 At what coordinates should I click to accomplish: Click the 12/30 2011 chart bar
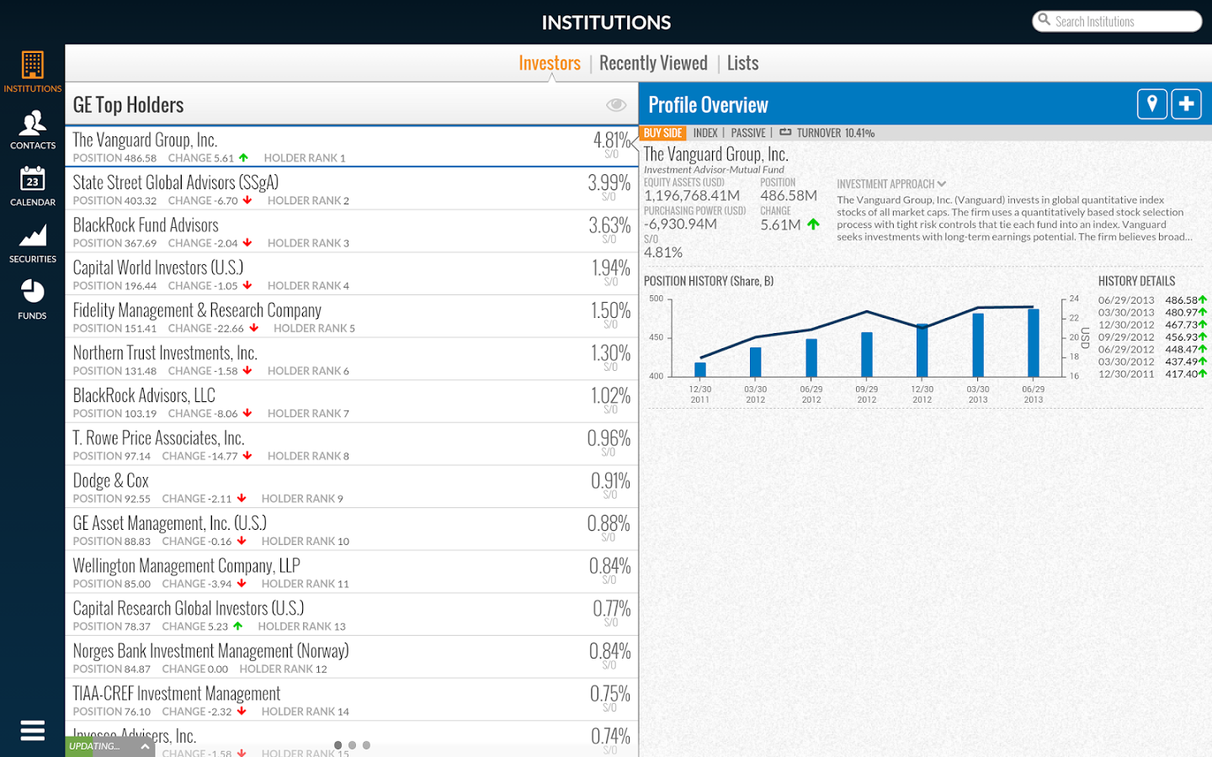click(x=700, y=369)
